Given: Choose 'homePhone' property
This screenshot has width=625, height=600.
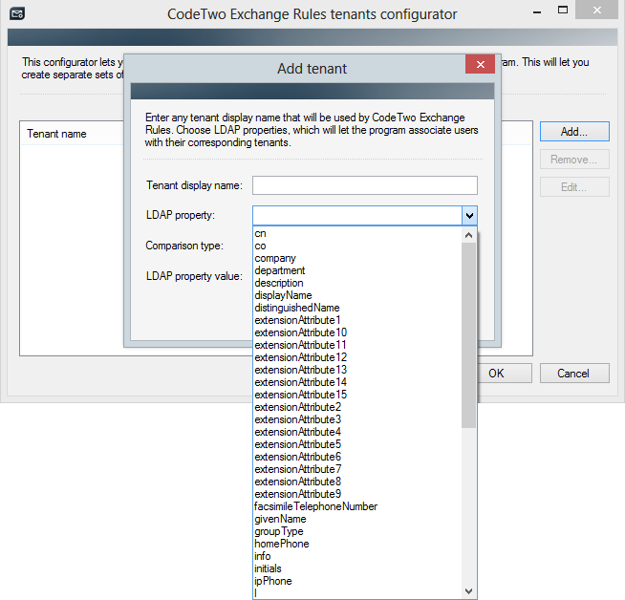Looking at the screenshot, I should click(357, 544).
